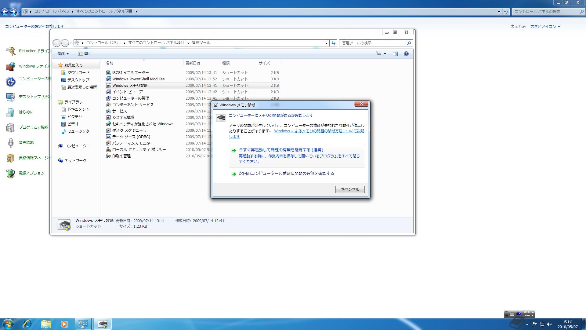
Task: Select タスク スケジューラ icon
Action: [x=108, y=130]
